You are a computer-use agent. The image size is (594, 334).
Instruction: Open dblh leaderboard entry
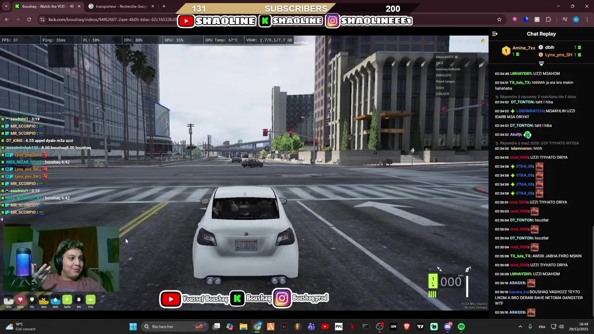coord(549,47)
